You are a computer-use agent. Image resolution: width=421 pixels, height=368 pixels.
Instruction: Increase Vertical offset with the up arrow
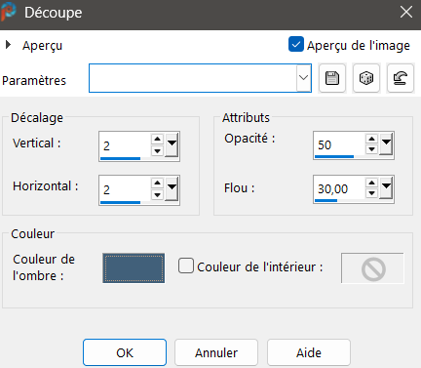tap(158, 140)
